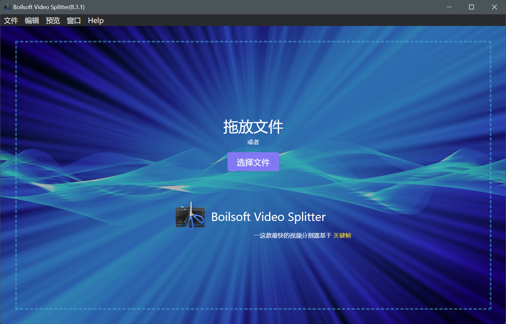Click the 拖放文件 heading text
The height and width of the screenshot is (324, 506).
click(253, 126)
